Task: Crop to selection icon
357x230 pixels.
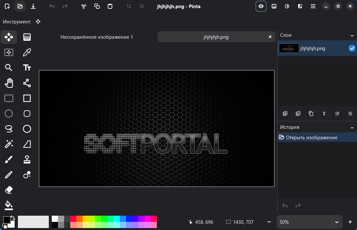Action: coord(129,7)
